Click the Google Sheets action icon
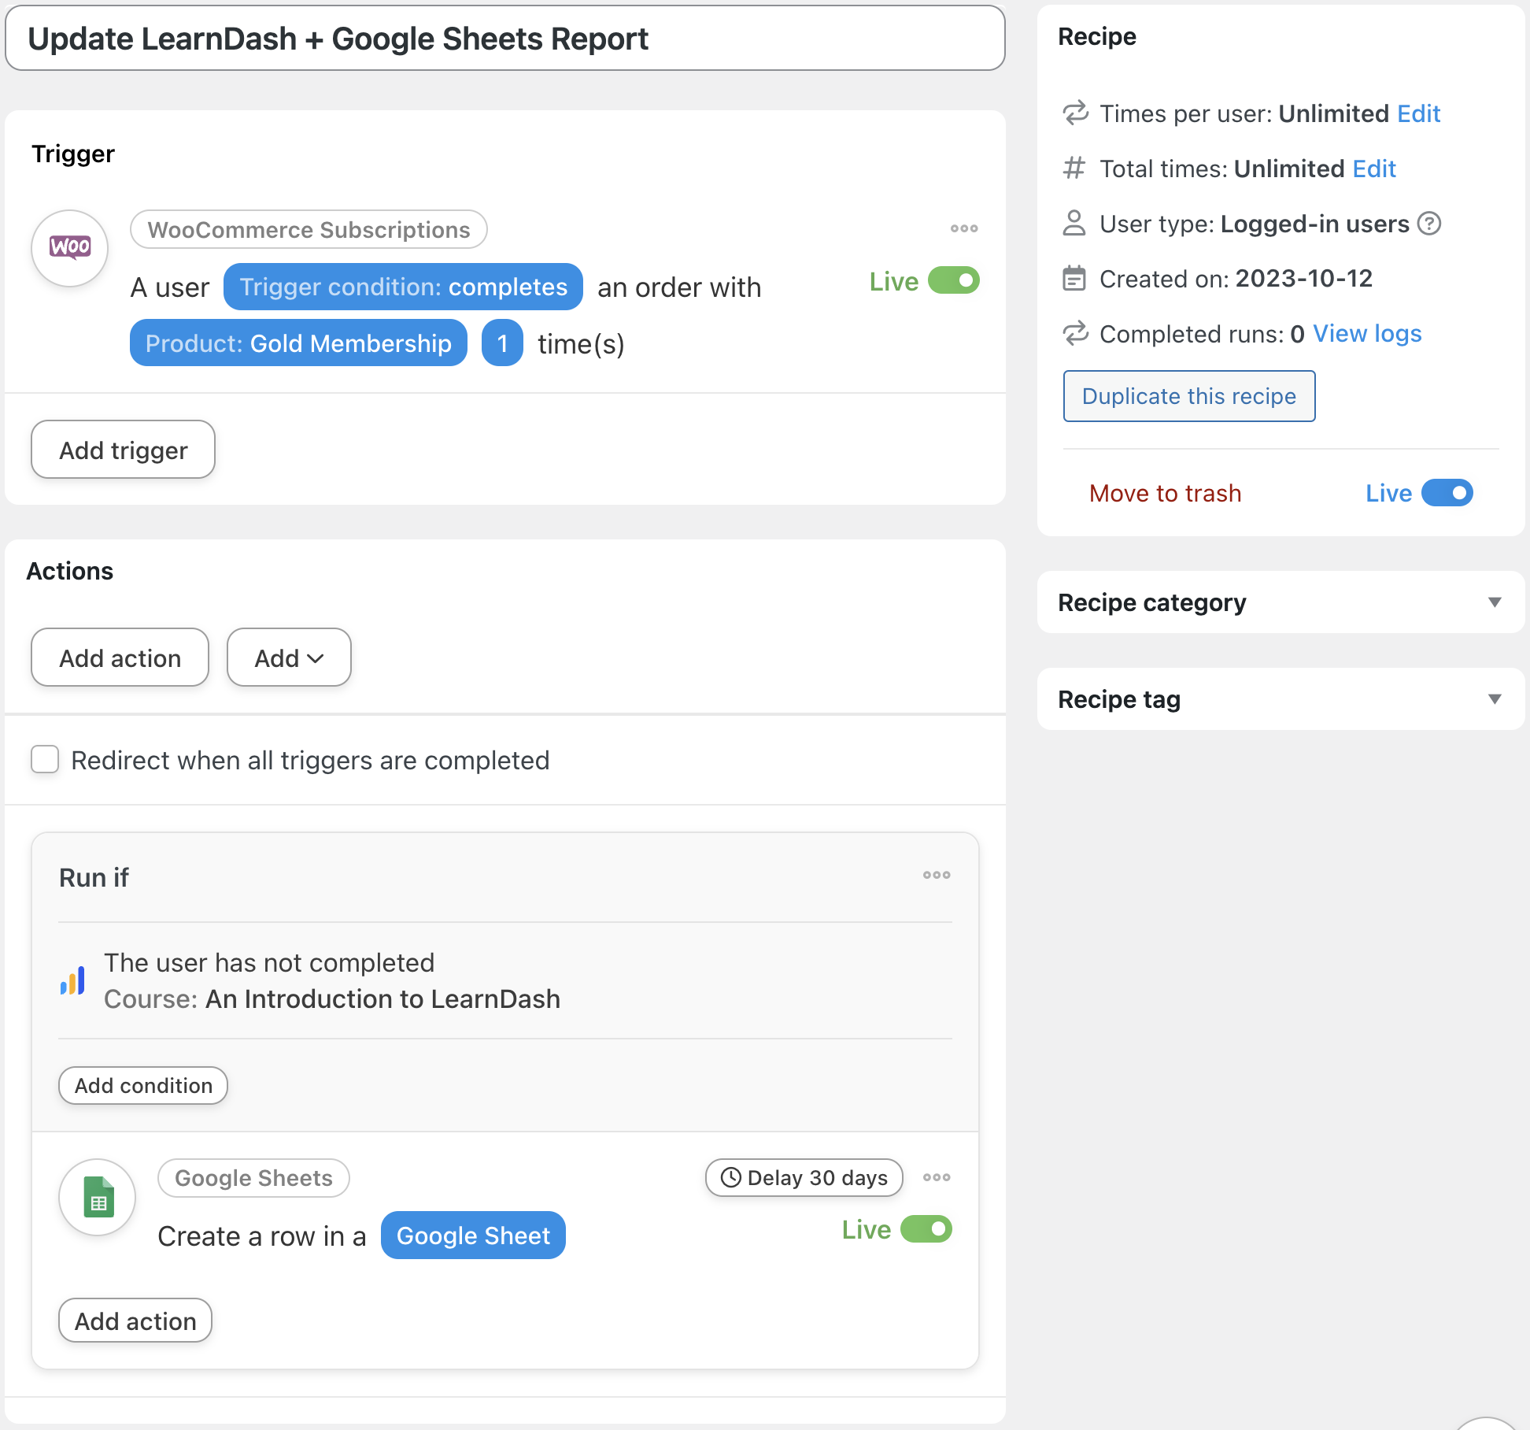Viewport: 1530px width, 1430px height. pos(98,1197)
